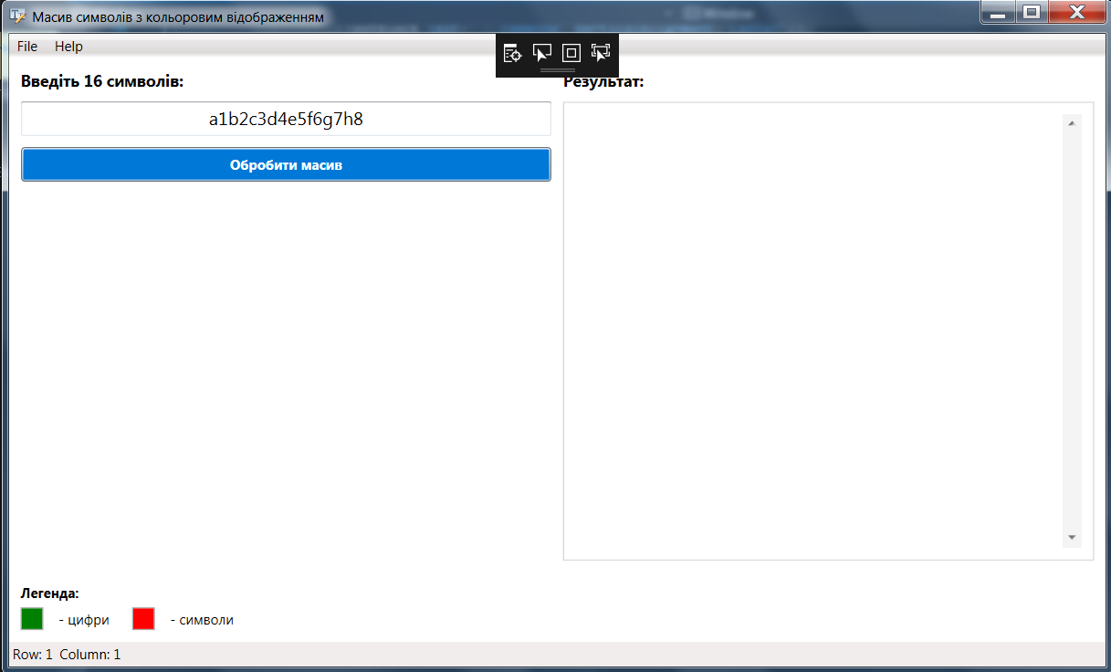Close the application window
The image size is (1111, 672).
coord(1076,13)
